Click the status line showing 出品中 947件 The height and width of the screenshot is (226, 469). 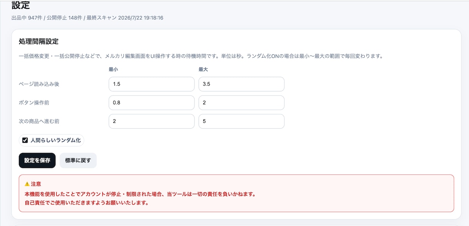87,18
